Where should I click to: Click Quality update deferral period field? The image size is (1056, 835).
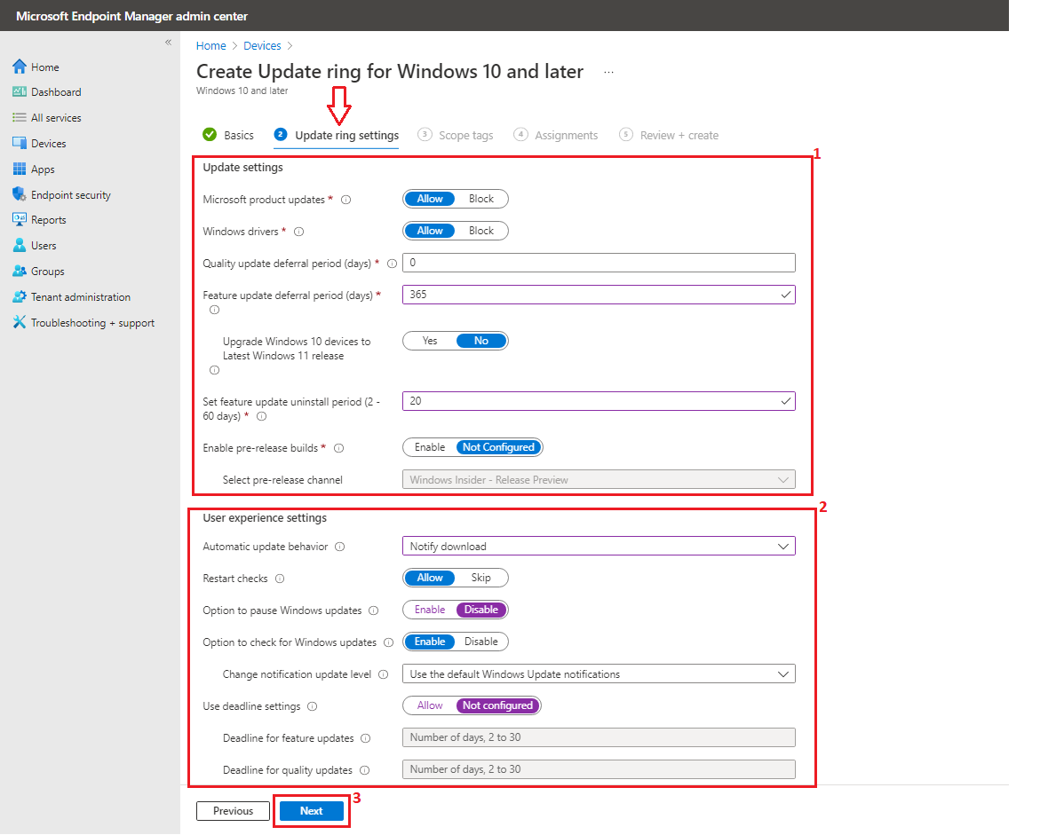tap(598, 263)
